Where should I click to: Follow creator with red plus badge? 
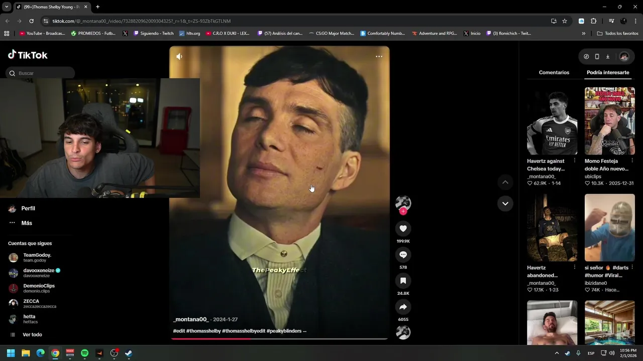(403, 212)
